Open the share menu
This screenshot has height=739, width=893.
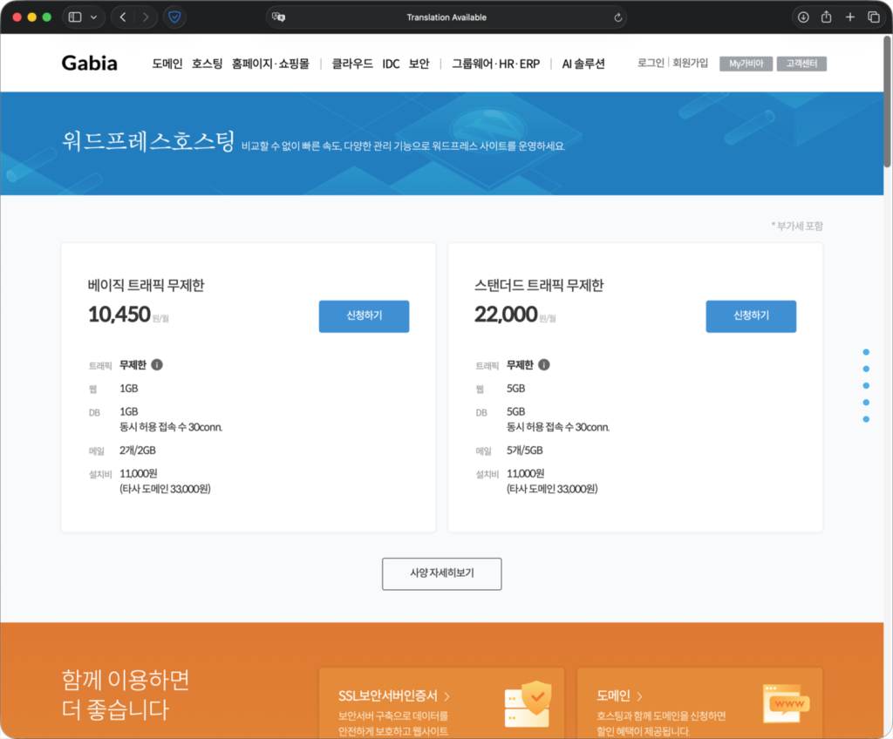827,17
